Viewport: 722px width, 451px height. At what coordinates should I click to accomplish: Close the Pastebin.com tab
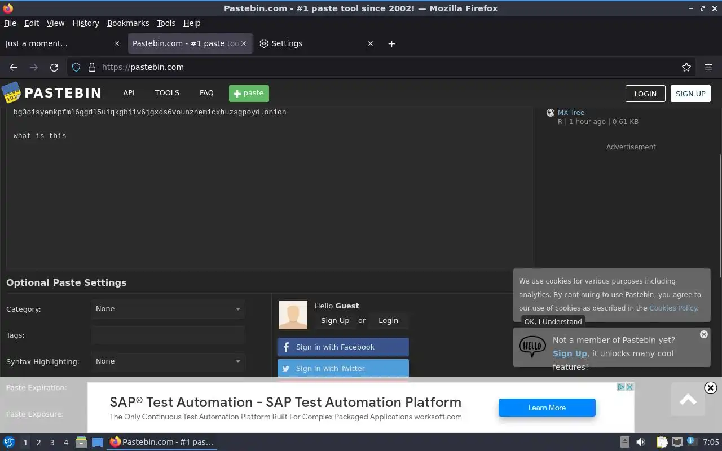click(244, 43)
